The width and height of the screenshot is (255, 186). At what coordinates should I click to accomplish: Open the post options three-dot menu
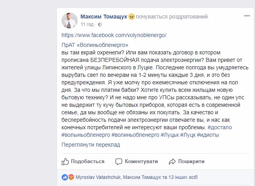pyautogui.click(x=247, y=16)
